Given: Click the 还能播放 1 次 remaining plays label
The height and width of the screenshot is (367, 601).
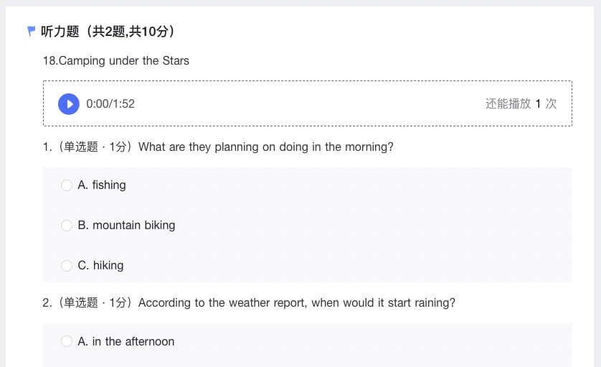Looking at the screenshot, I should 521,103.
